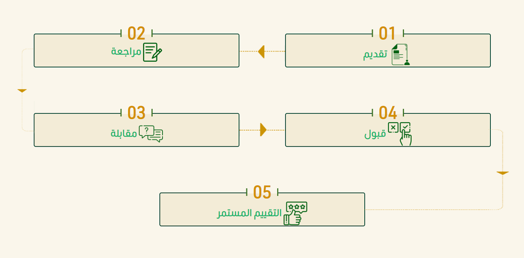Viewport: 524px width, 258px height.
Task: Click the left-pointing arrow between steps 01 and 02
Action: pos(261,51)
